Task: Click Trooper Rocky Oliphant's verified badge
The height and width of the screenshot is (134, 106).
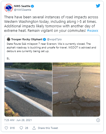Action: [44, 39]
